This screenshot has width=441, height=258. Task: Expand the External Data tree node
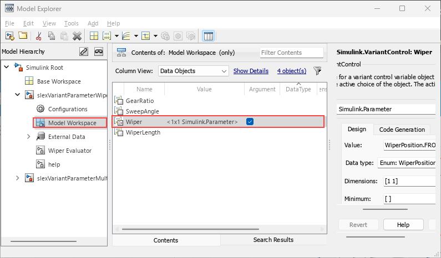pyautogui.click(x=29, y=137)
